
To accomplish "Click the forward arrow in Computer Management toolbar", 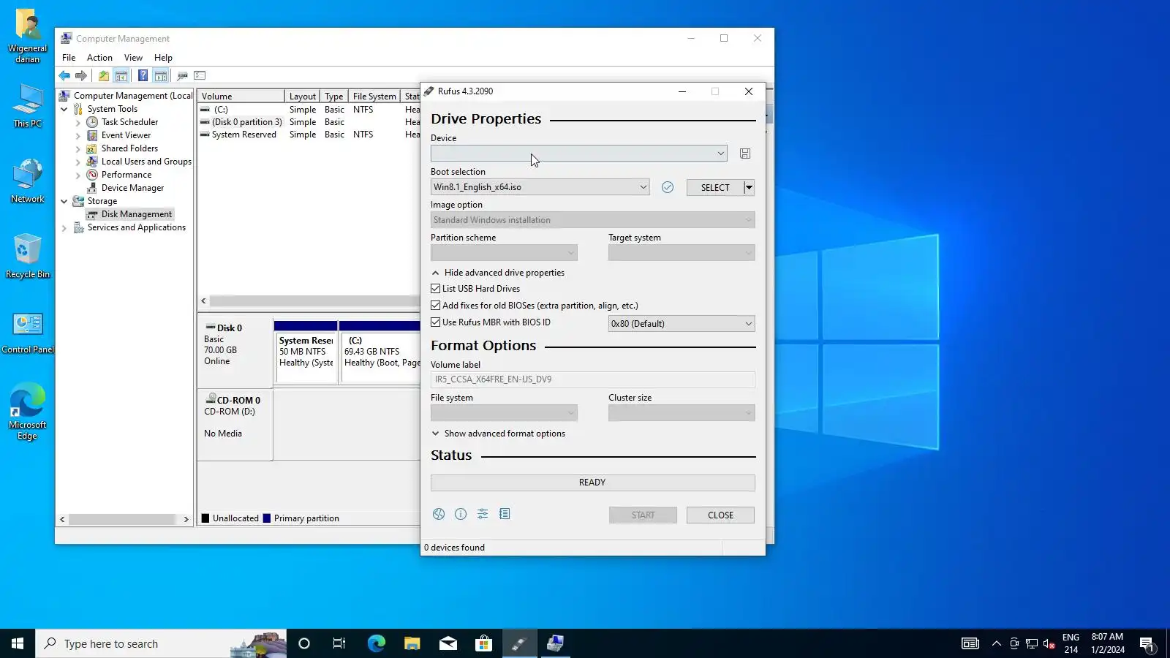I will pos(81,75).
